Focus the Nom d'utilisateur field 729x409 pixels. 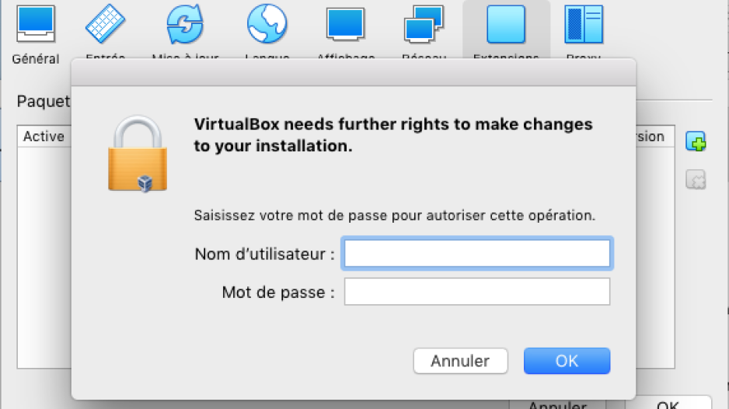tap(477, 254)
